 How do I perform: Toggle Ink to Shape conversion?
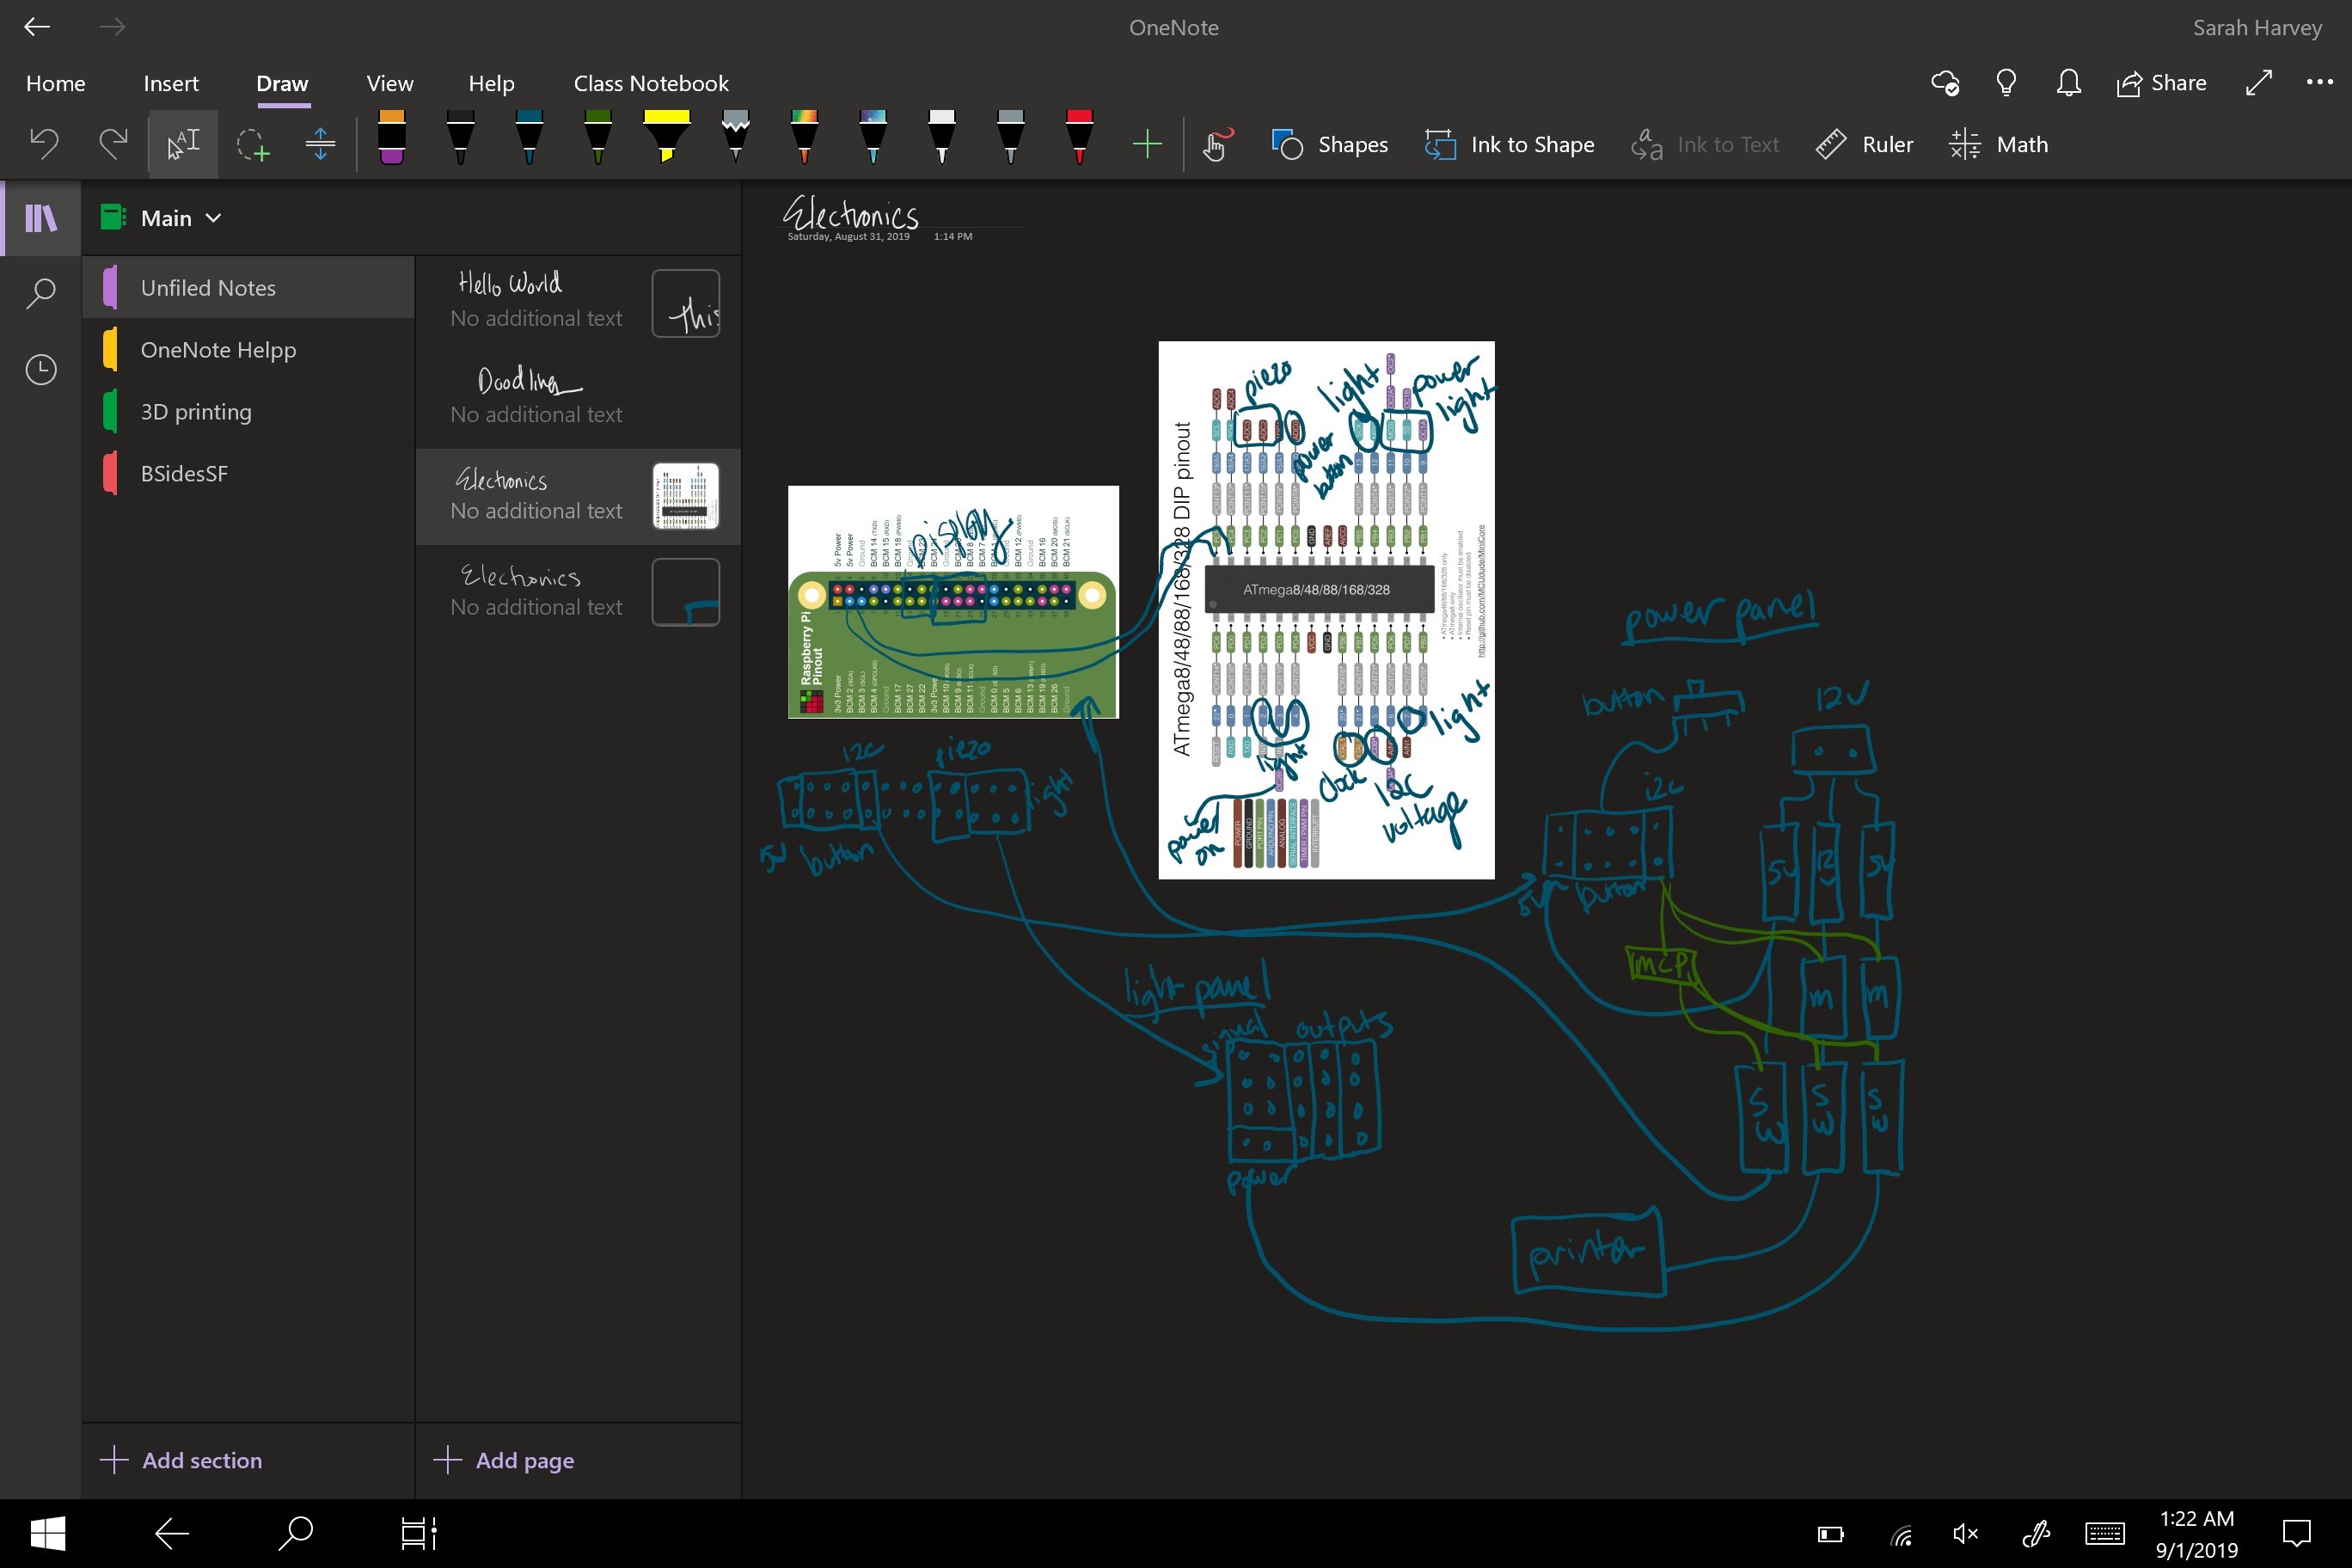click(x=1509, y=144)
